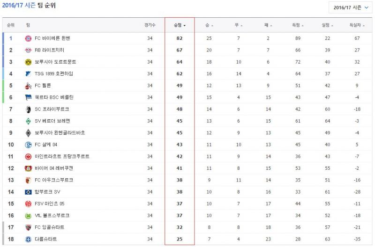
Task: Click the Hertha BSC Berlin logo
Action: (x=28, y=97)
